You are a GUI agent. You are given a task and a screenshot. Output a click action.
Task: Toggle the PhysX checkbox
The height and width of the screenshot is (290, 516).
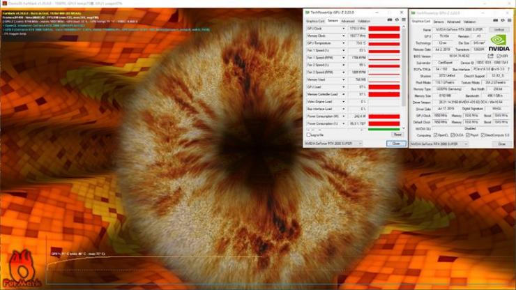tap(468, 135)
